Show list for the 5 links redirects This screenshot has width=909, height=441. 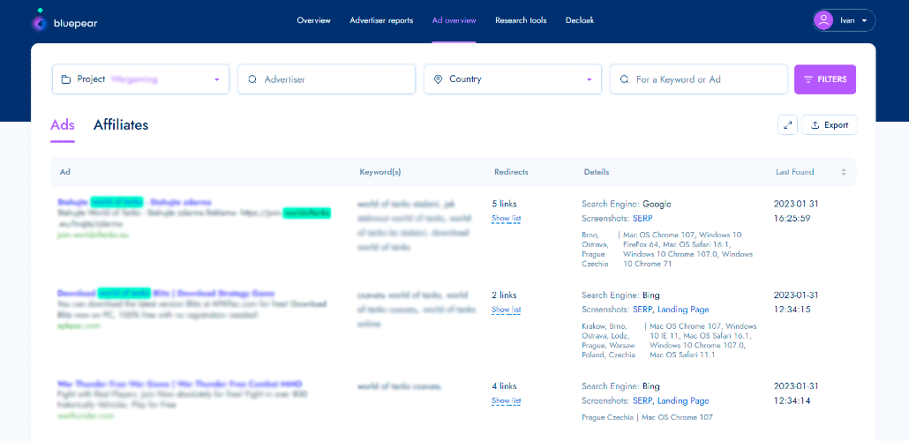pos(506,219)
